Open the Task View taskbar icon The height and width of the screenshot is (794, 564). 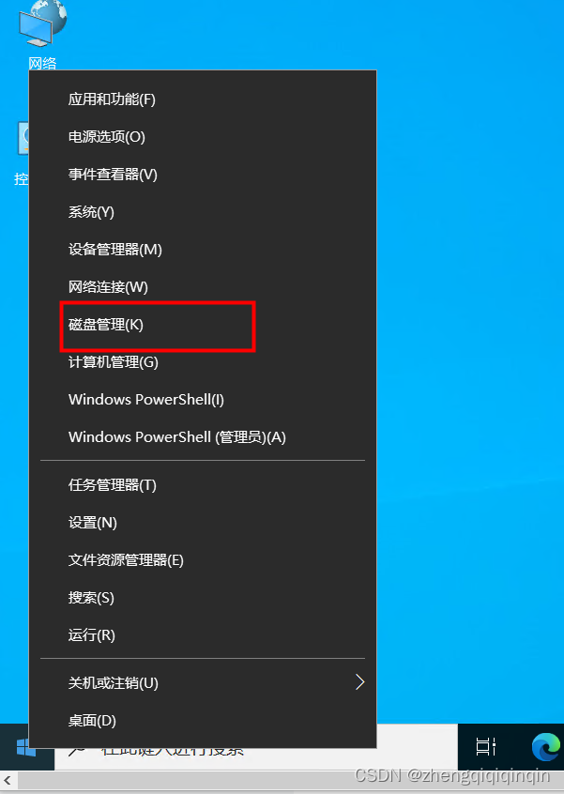(485, 746)
